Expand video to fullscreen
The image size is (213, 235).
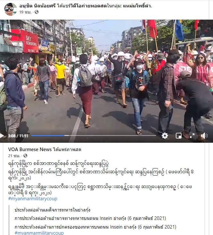[x=192, y=136]
